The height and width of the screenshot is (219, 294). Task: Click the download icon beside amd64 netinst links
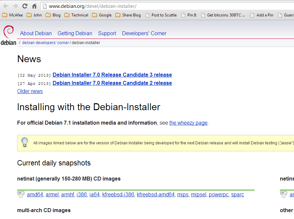21,194
